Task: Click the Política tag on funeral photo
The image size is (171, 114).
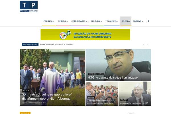Action: (x=26, y=91)
